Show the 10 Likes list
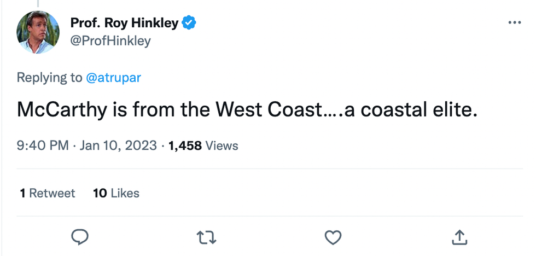Screen dimensions: 536x256 tap(116, 193)
